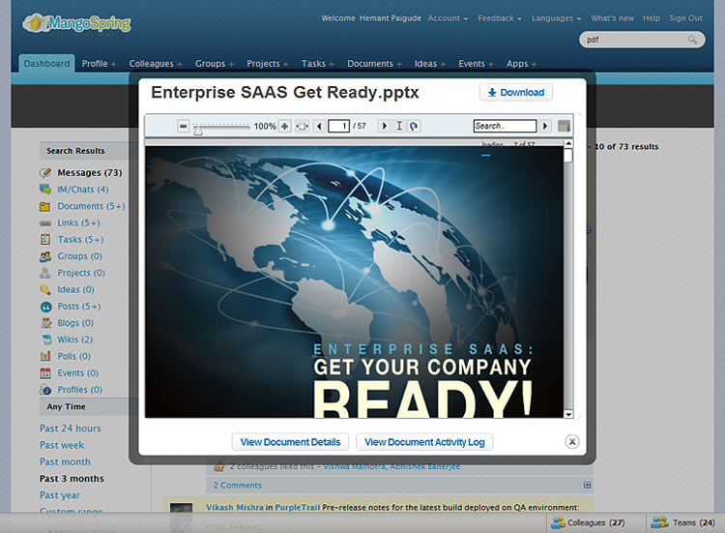This screenshot has height=533, width=725.
Task: Open Teams (24) chat bar
Action: tap(682, 522)
